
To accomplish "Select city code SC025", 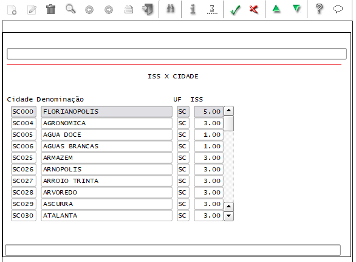I will tap(24, 158).
